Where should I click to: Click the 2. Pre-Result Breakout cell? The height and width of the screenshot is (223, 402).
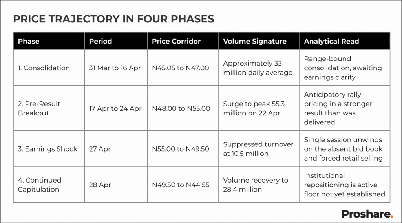click(x=39, y=108)
